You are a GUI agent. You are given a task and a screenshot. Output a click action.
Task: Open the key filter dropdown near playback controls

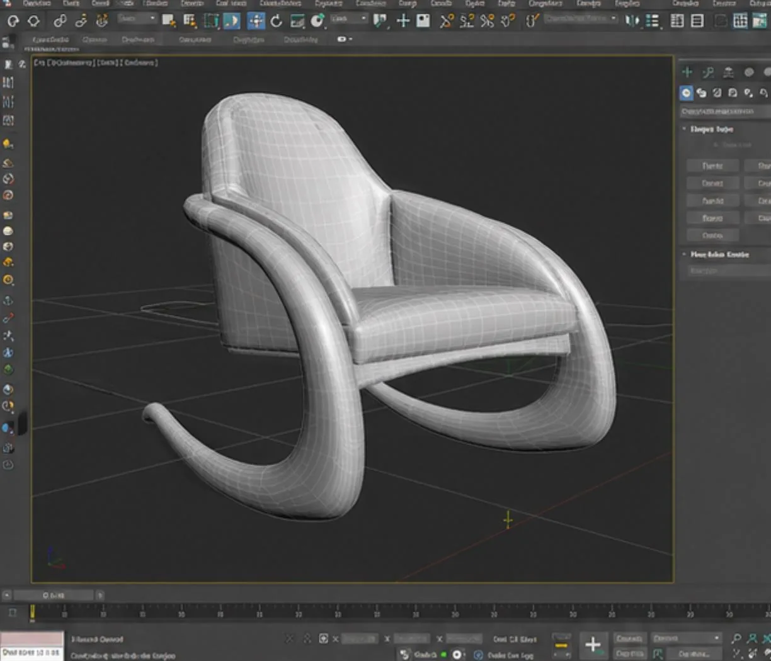[x=686, y=638]
